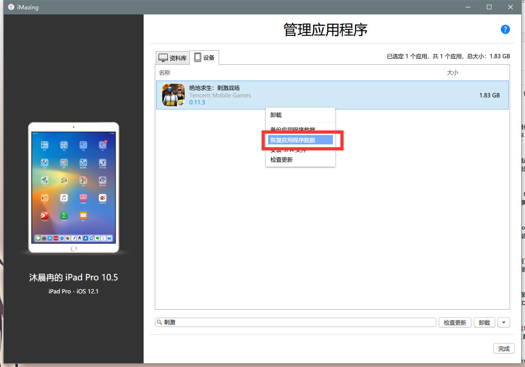Choose 检查更新 in the context menu

pos(282,160)
